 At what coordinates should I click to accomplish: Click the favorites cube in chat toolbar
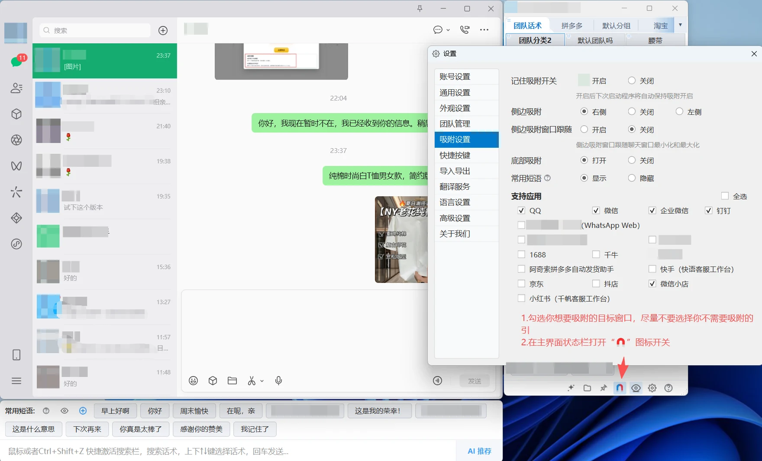coord(213,380)
